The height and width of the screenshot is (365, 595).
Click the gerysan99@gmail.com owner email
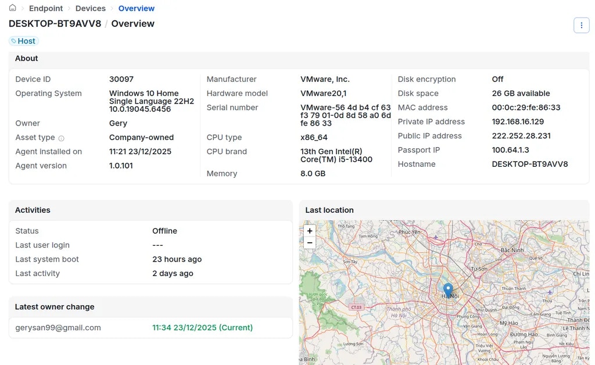(x=58, y=327)
